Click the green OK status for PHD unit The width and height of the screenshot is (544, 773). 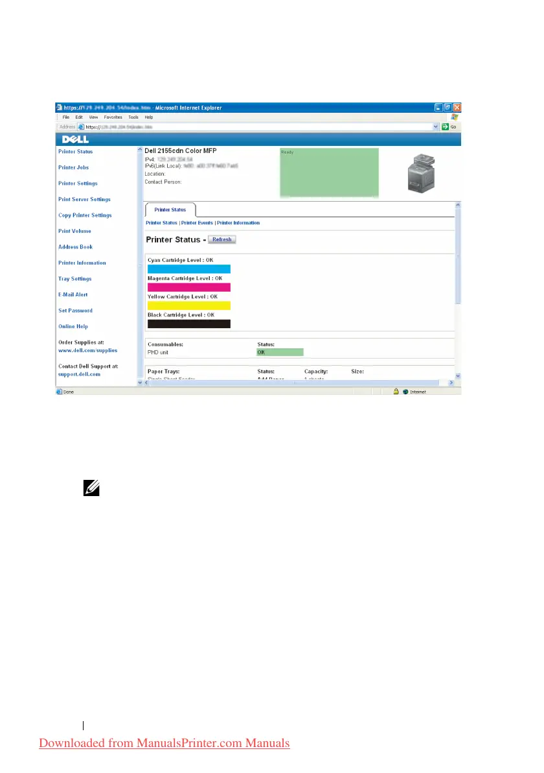[x=280, y=352]
